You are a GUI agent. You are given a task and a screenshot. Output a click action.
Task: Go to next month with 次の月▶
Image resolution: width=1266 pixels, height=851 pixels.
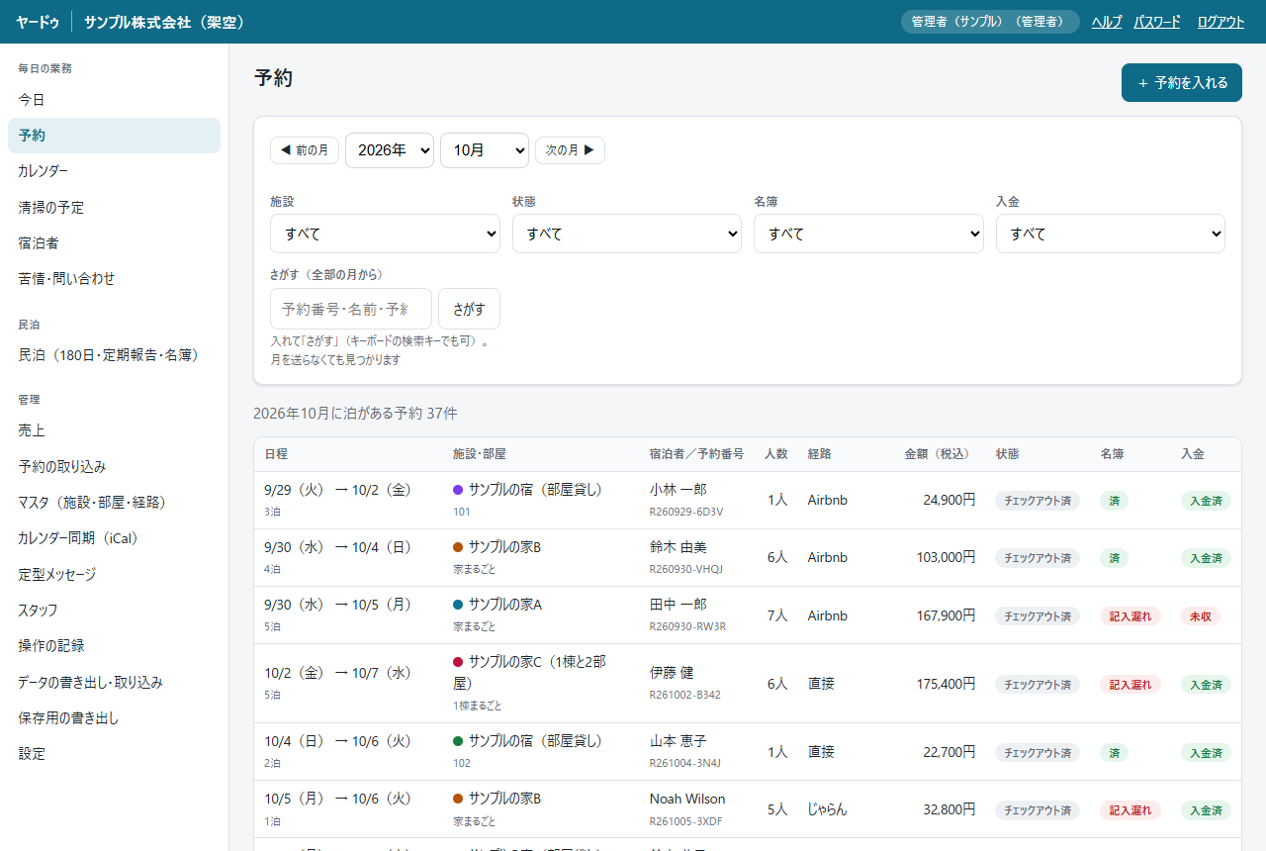click(x=570, y=150)
